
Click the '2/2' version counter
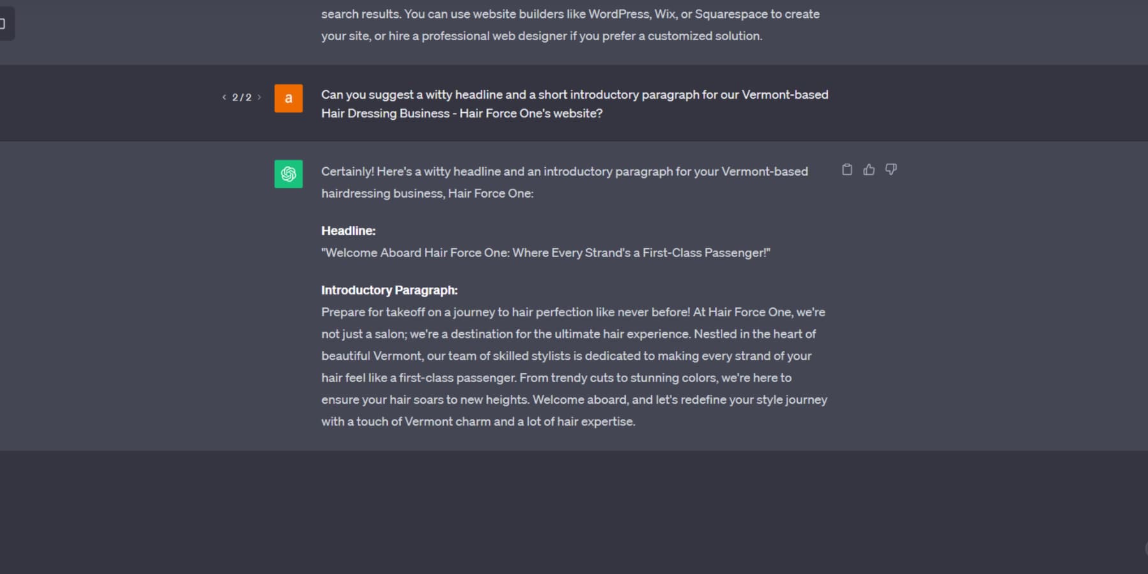[x=241, y=97]
